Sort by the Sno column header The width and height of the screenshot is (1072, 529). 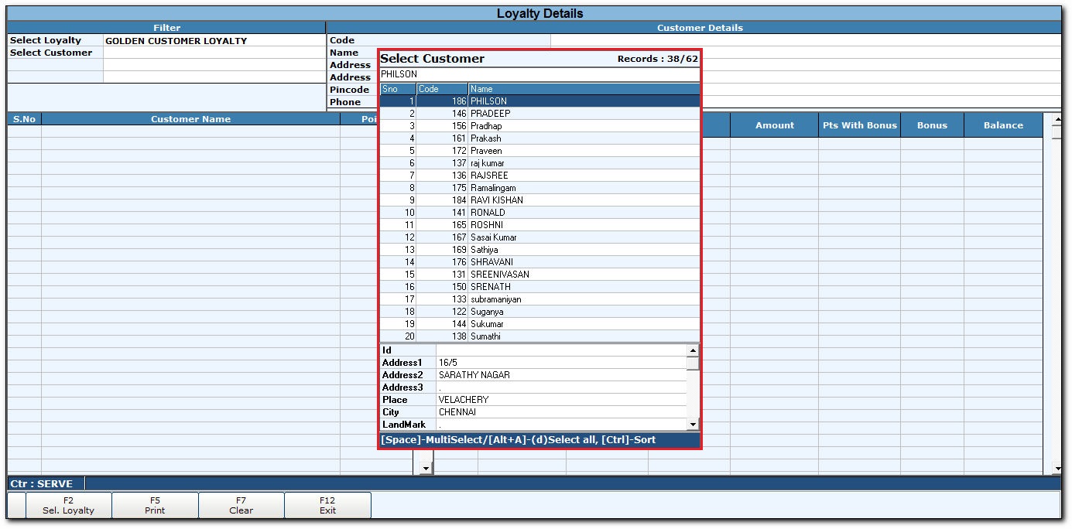398,89
